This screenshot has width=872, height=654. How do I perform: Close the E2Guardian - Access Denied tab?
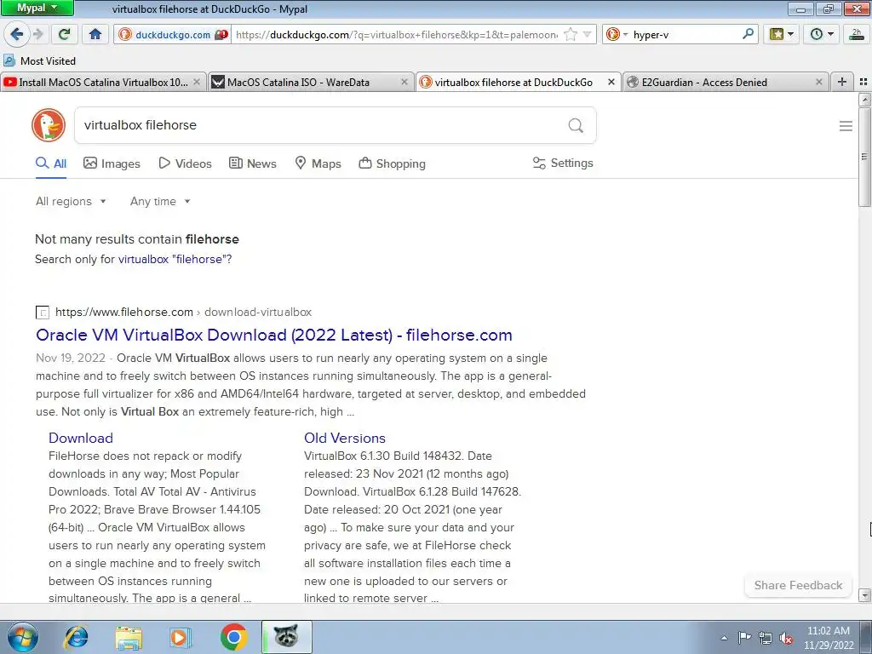click(818, 83)
